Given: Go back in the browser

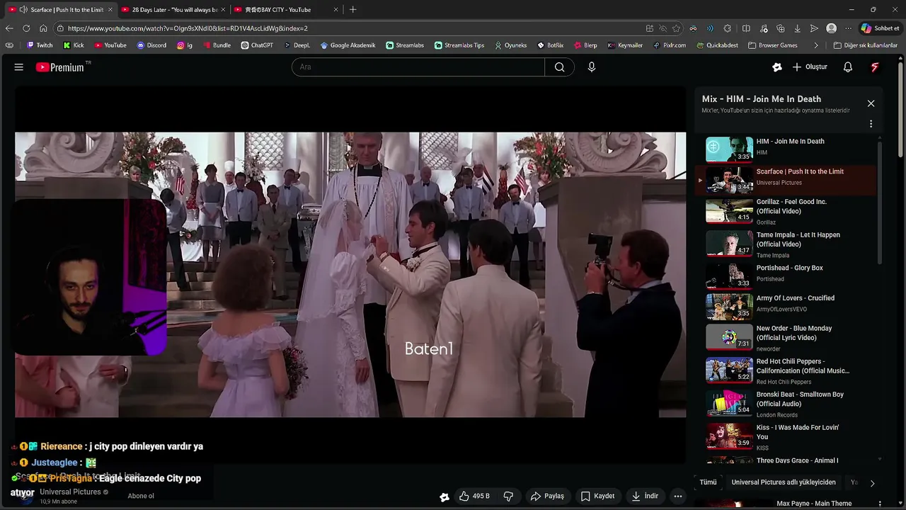Looking at the screenshot, I should (9, 28).
